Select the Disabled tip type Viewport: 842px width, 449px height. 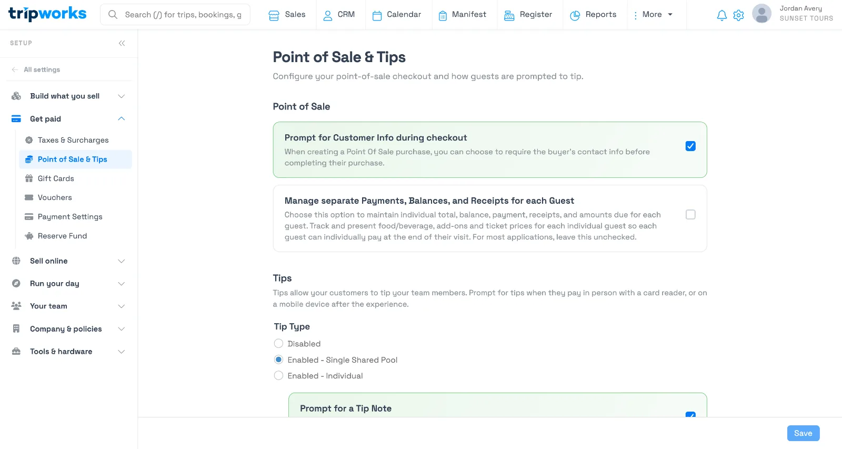pyautogui.click(x=278, y=344)
